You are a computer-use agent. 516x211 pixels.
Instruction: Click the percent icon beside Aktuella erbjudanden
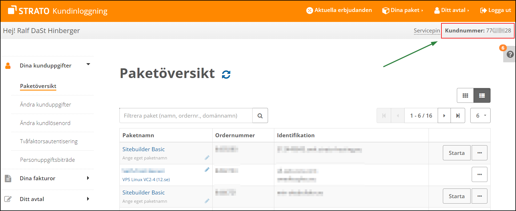(x=310, y=11)
